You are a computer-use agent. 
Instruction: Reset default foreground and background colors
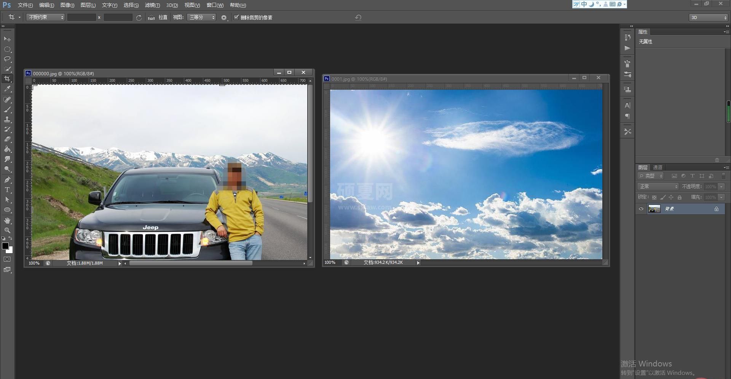pos(3,238)
